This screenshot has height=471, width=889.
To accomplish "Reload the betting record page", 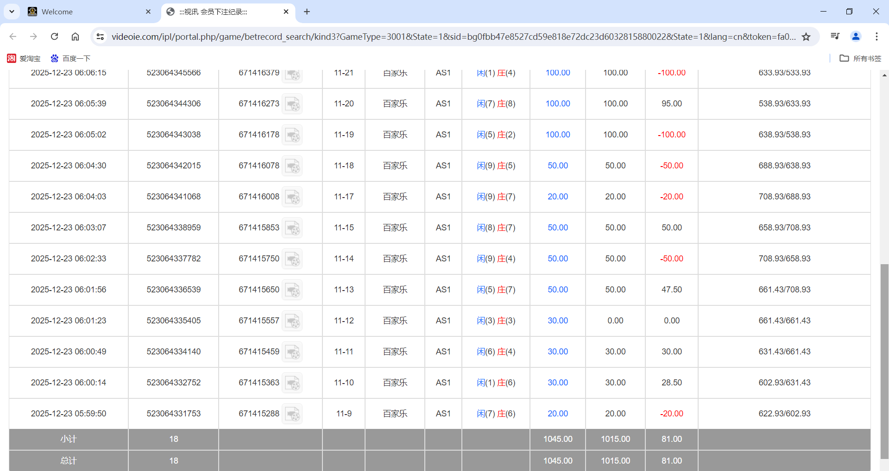I will (x=54, y=37).
